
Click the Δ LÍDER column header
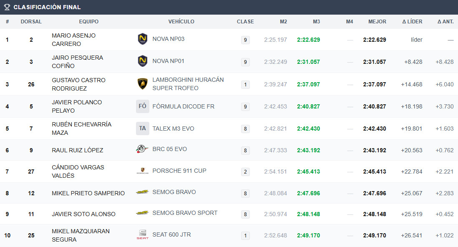[x=412, y=22]
